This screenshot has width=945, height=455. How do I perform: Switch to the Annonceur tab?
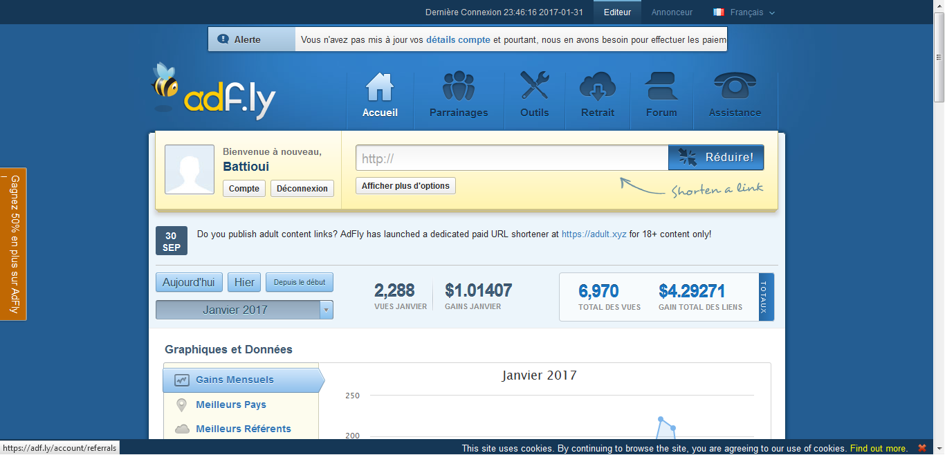[x=672, y=12]
